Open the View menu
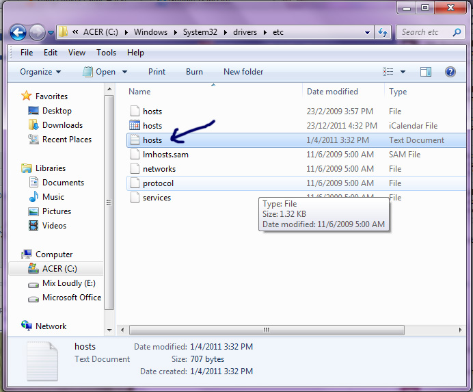473x392 pixels. [77, 53]
